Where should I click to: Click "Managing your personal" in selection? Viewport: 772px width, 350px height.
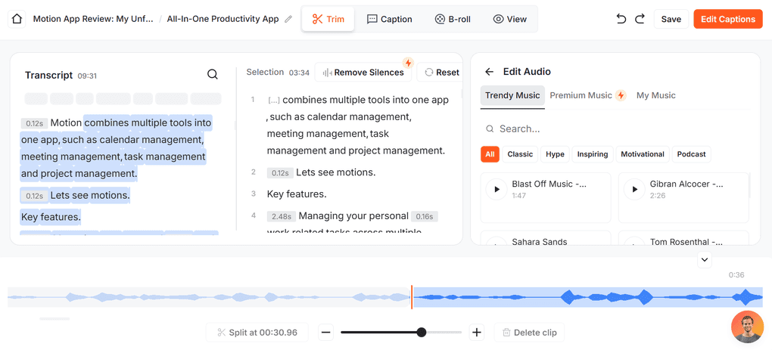pyautogui.click(x=353, y=215)
